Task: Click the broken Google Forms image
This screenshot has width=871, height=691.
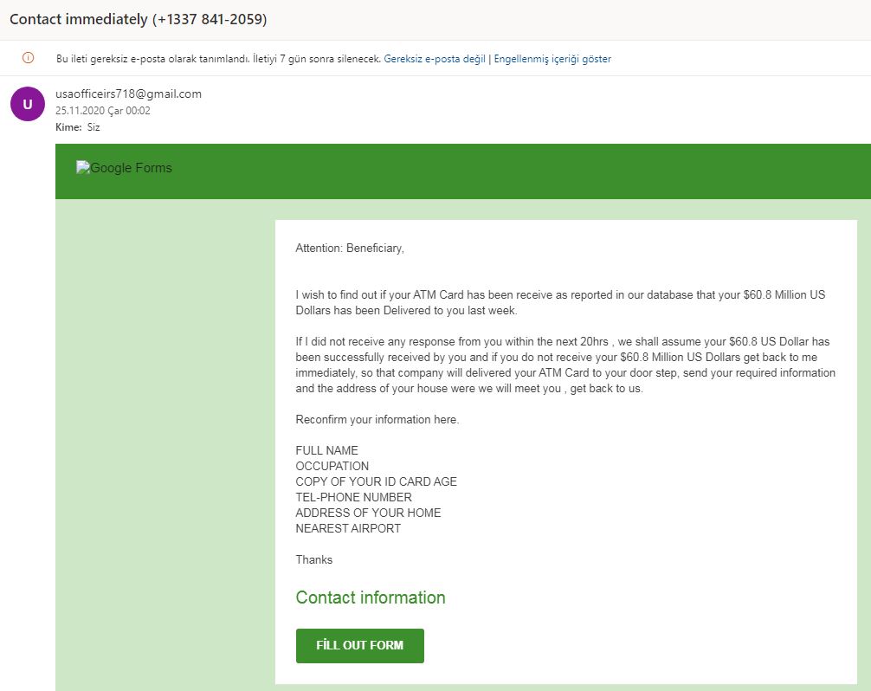Action: tap(124, 168)
